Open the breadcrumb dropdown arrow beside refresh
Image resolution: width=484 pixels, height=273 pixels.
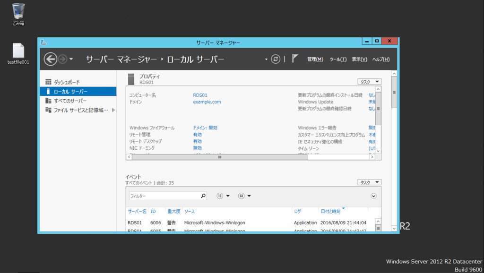tap(266, 59)
